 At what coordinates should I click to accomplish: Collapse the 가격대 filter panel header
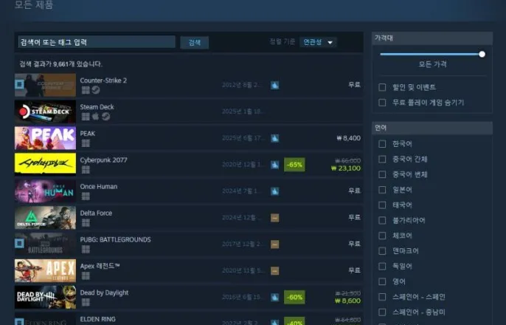pos(432,38)
